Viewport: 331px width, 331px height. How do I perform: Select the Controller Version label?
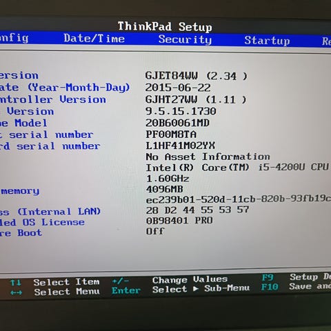pyautogui.click(x=53, y=99)
